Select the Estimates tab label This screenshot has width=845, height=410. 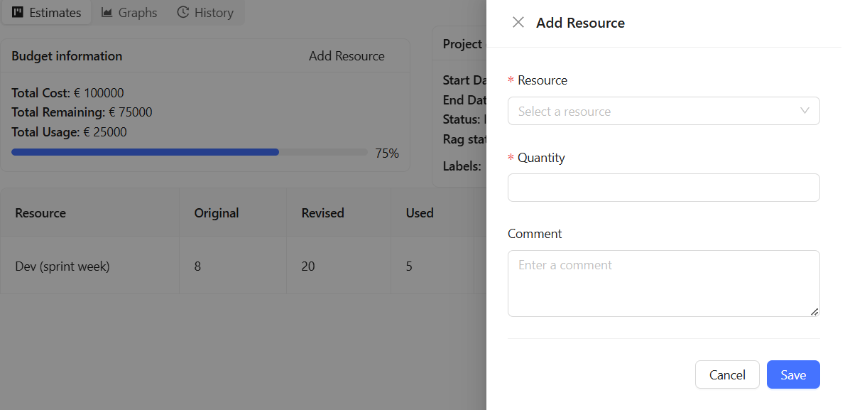point(55,13)
